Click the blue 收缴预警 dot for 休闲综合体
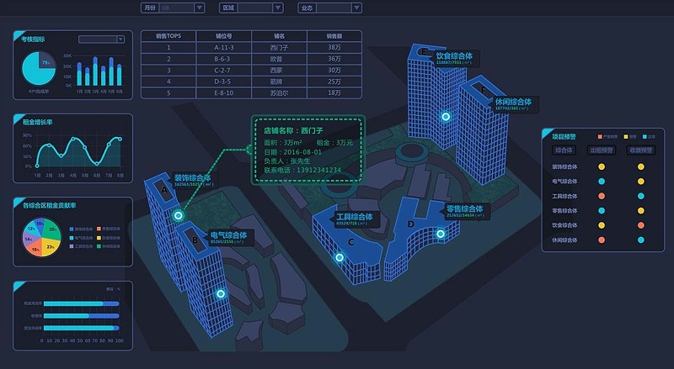 [x=641, y=240]
